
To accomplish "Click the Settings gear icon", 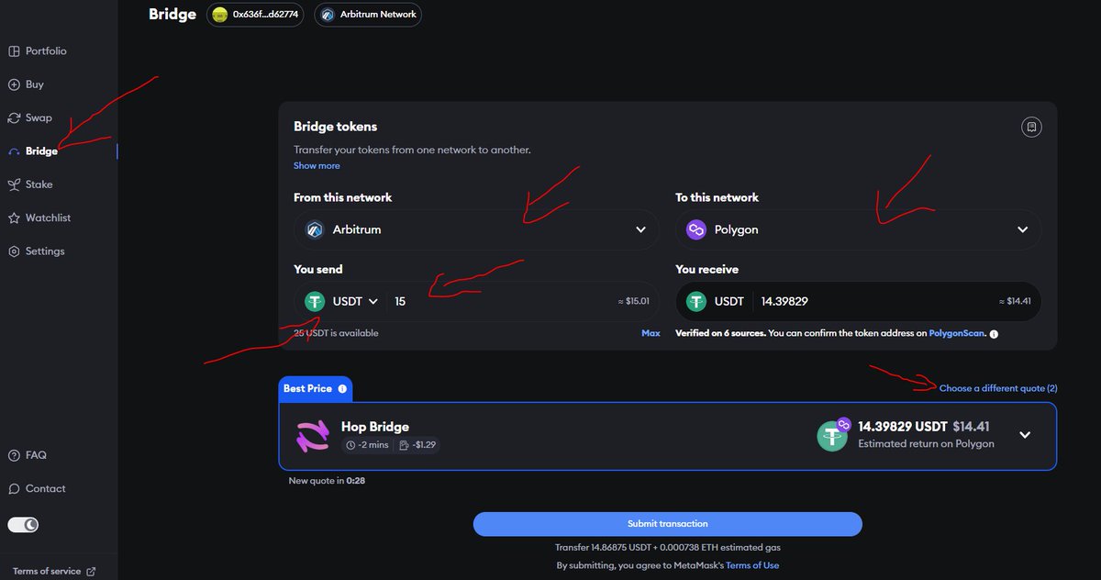I will 14,251.
